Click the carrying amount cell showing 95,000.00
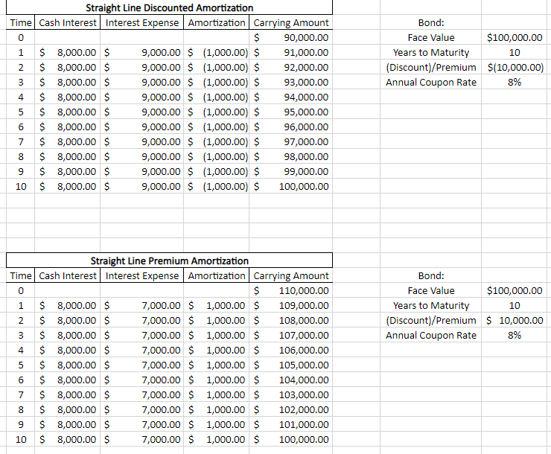The width and height of the screenshot is (551, 454). [290, 112]
